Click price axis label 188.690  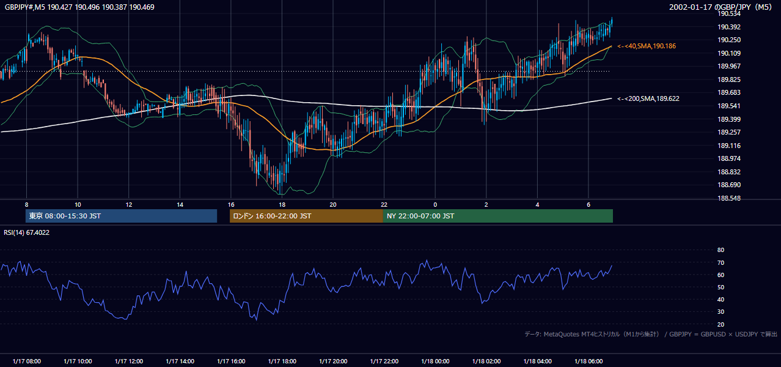(728, 185)
